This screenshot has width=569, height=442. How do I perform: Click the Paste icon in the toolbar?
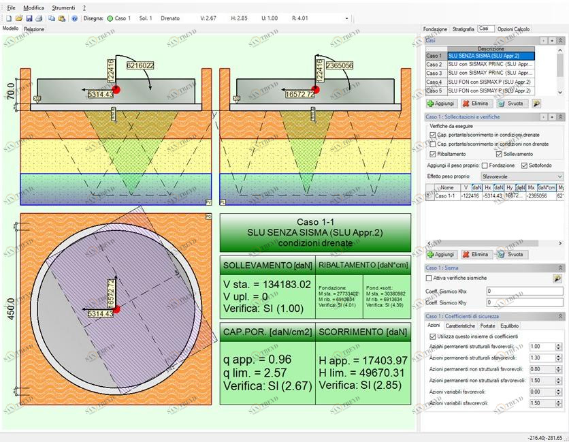[x=62, y=18]
